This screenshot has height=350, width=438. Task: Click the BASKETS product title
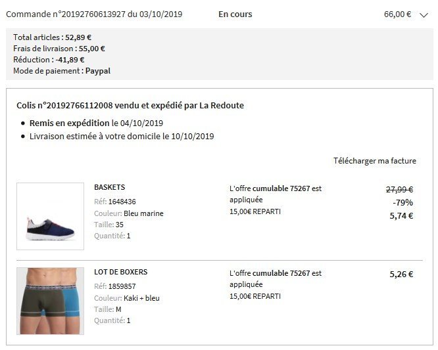pos(109,187)
